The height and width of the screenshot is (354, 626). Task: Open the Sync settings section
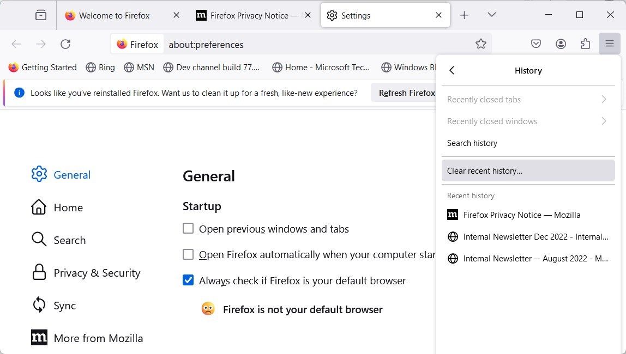(65, 306)
